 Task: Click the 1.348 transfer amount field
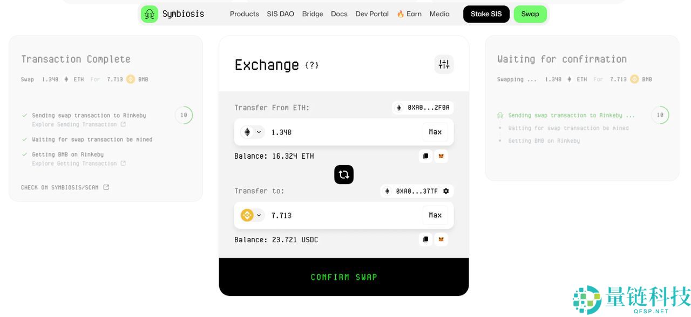[340, 132]
